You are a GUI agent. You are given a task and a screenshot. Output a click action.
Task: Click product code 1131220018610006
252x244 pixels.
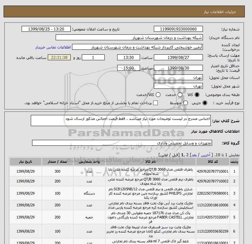pyautogui.click(x=213, y=205)
